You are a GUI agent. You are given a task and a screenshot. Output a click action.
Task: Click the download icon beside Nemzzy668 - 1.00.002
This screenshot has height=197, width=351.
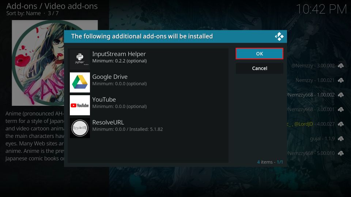341,95
